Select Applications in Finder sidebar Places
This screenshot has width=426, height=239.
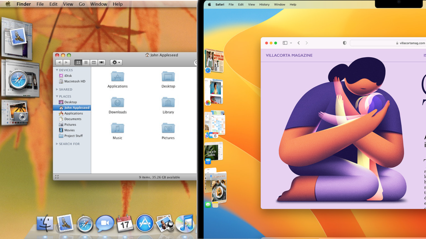pos(72,113)
